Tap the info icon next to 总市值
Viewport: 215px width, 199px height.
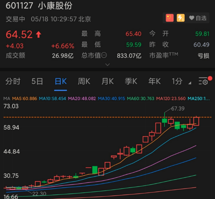(x=104, y=55)
